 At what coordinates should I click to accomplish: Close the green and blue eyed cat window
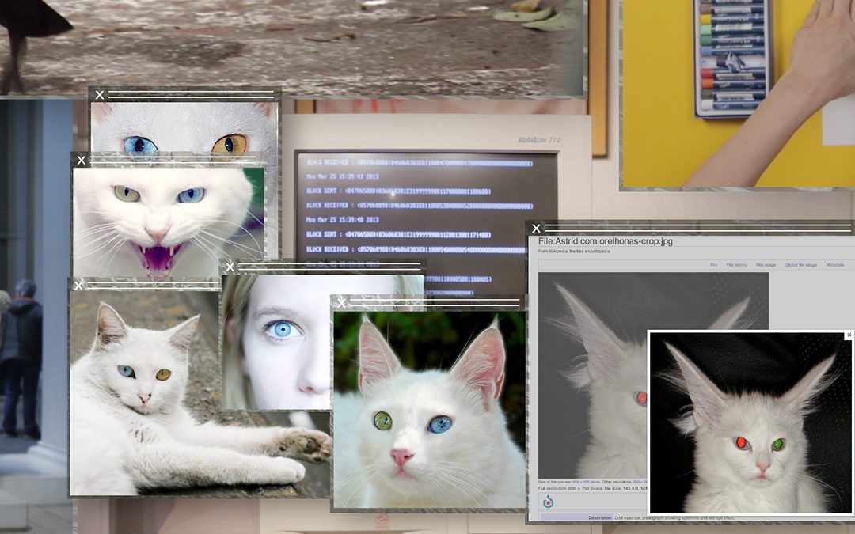pos(341,303)
